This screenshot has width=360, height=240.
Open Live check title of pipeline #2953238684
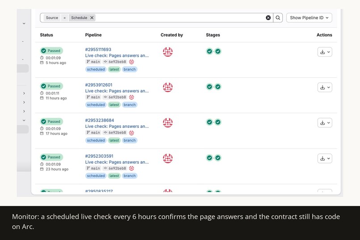click(x=117, y=126)
